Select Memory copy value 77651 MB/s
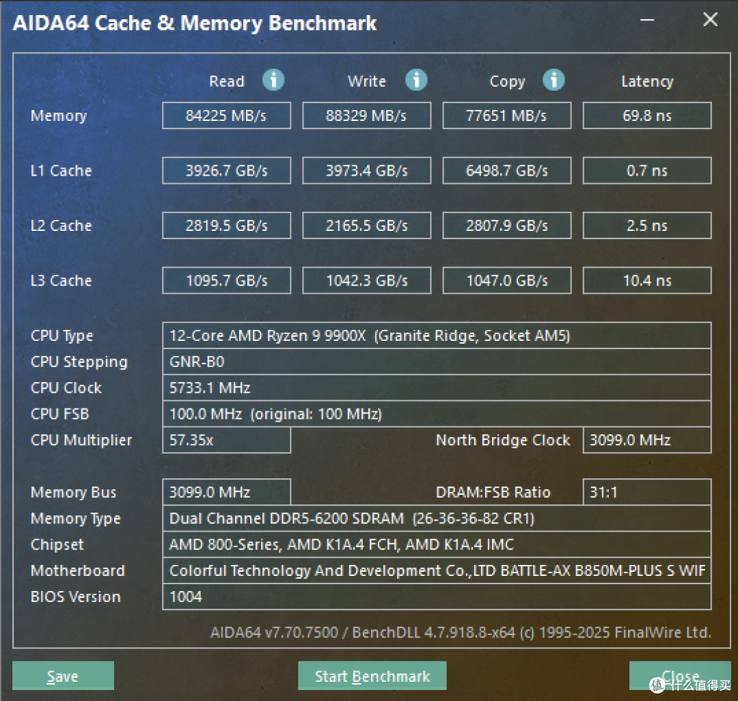Image resolution: width=738 pixels, height=701 pixels. [507, 115]
